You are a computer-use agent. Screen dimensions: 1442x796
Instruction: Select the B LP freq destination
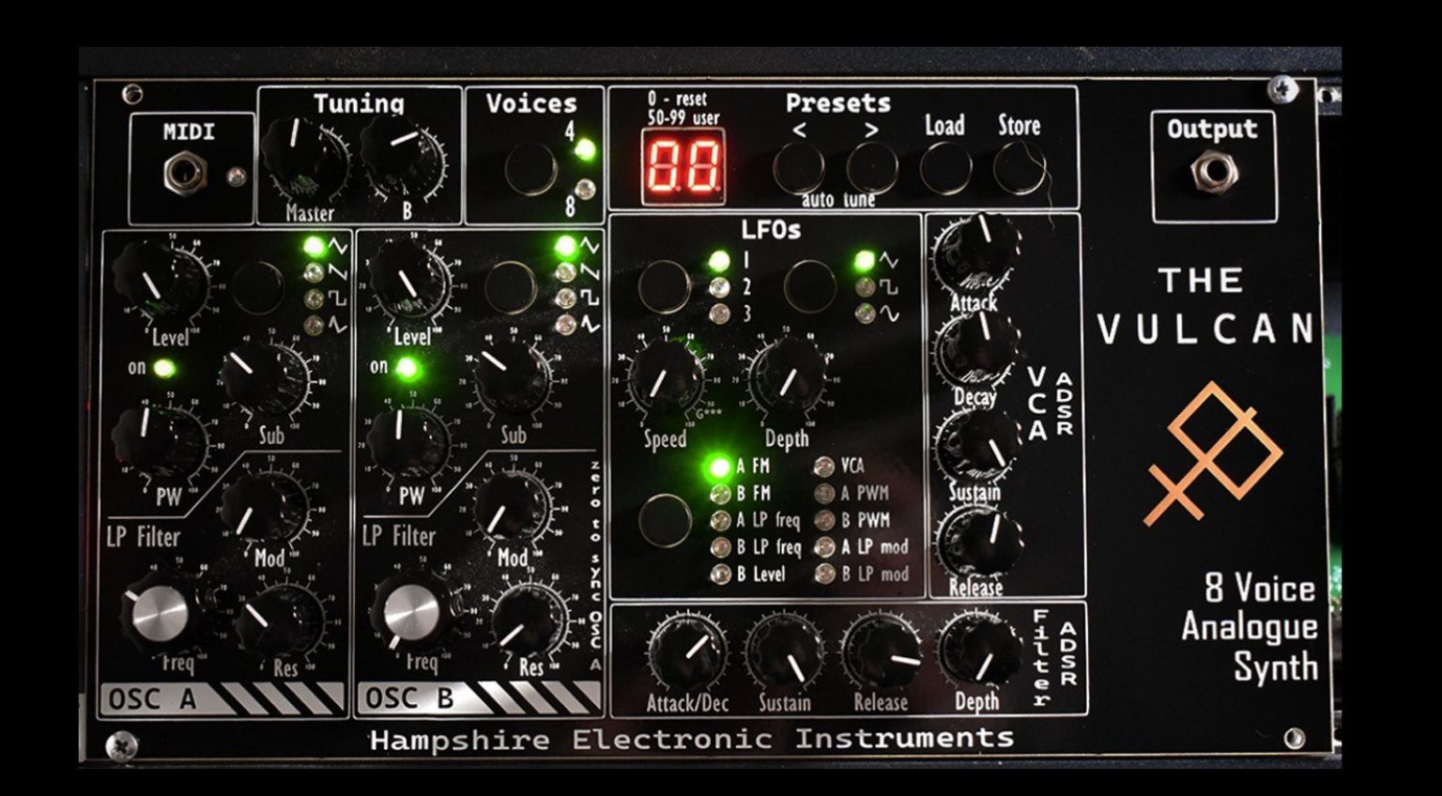pyautogui.click(x=719, y=546)
